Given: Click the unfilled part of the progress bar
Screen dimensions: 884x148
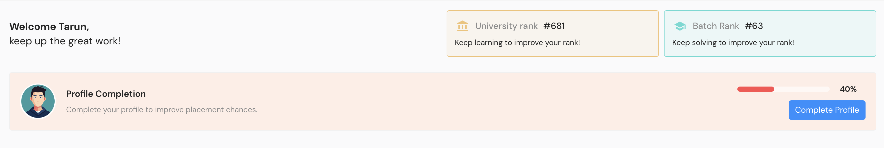Looking at the screenshot, I should 802,89.
